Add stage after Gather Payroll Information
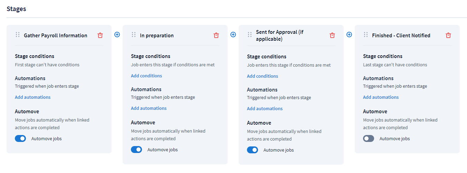 pyautogui.click(x=117, y=35)
